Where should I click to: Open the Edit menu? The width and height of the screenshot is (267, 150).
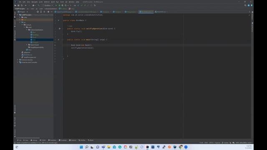coord(24,2)
